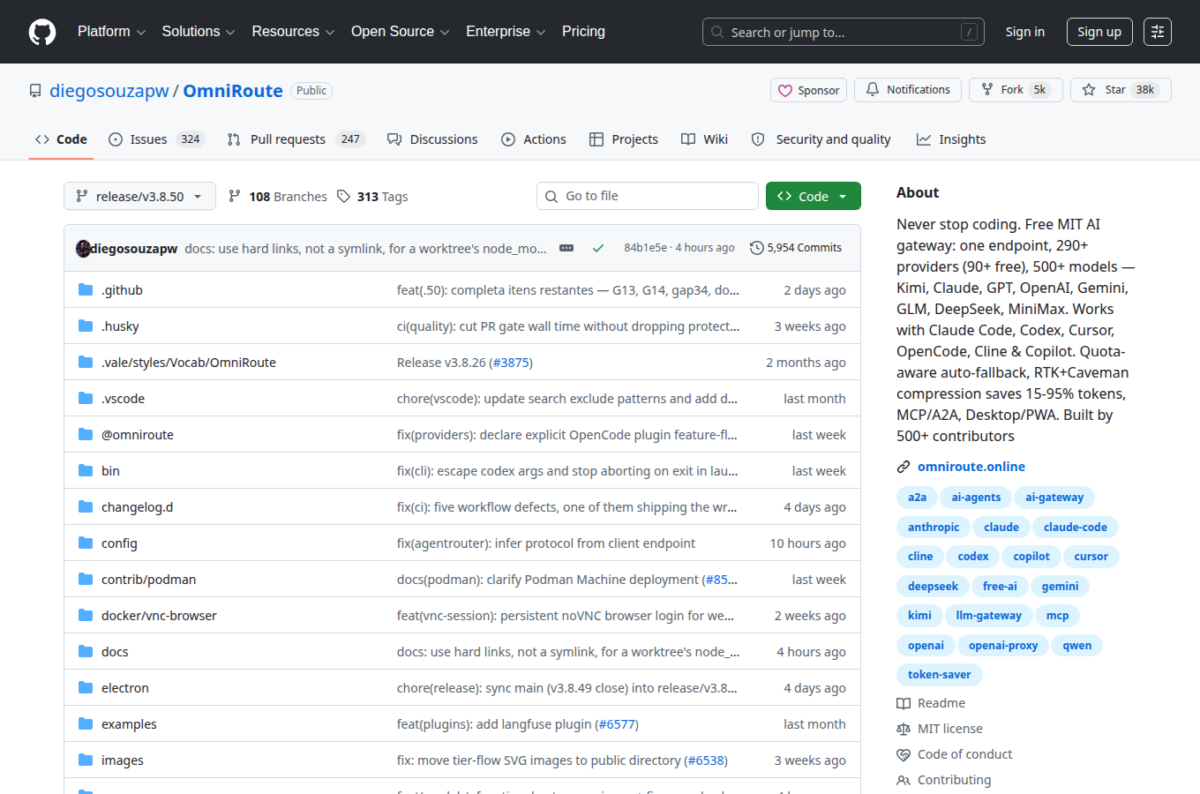Select the claude-code topic tag

coord(1075,528)
